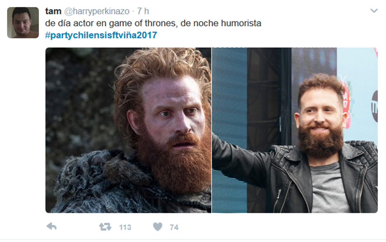Open the tweet options chevron menu
The height and width of the screenshot is (242, 386).
374,11
